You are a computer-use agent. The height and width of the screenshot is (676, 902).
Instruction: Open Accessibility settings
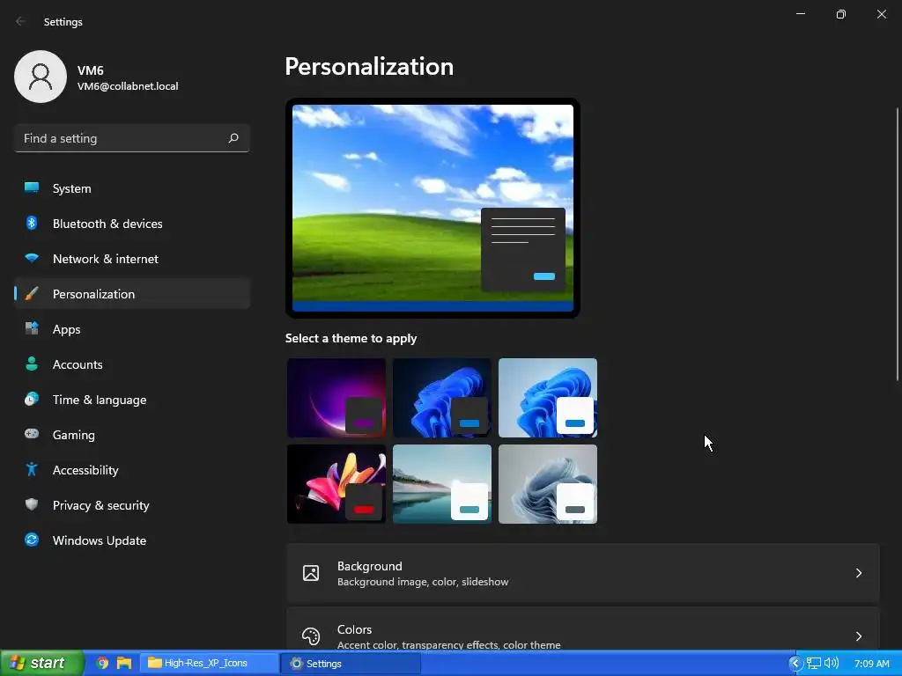[x=132, y=470]
